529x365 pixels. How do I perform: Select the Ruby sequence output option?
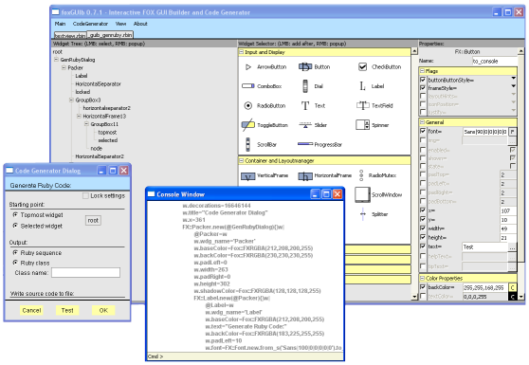(15, 253)
